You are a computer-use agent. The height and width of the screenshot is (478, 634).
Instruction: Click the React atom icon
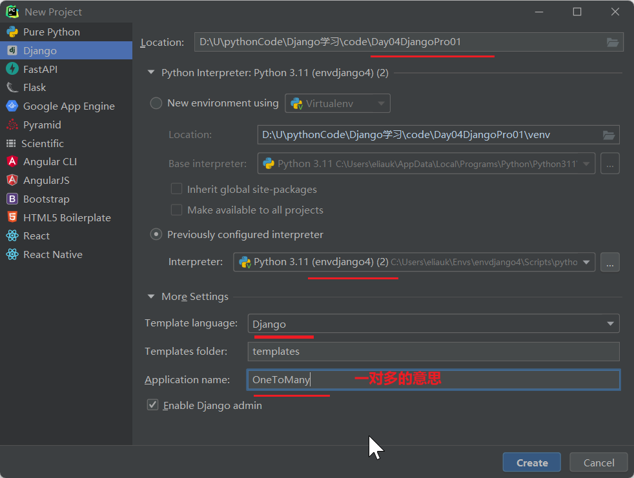tap(12, 235)
